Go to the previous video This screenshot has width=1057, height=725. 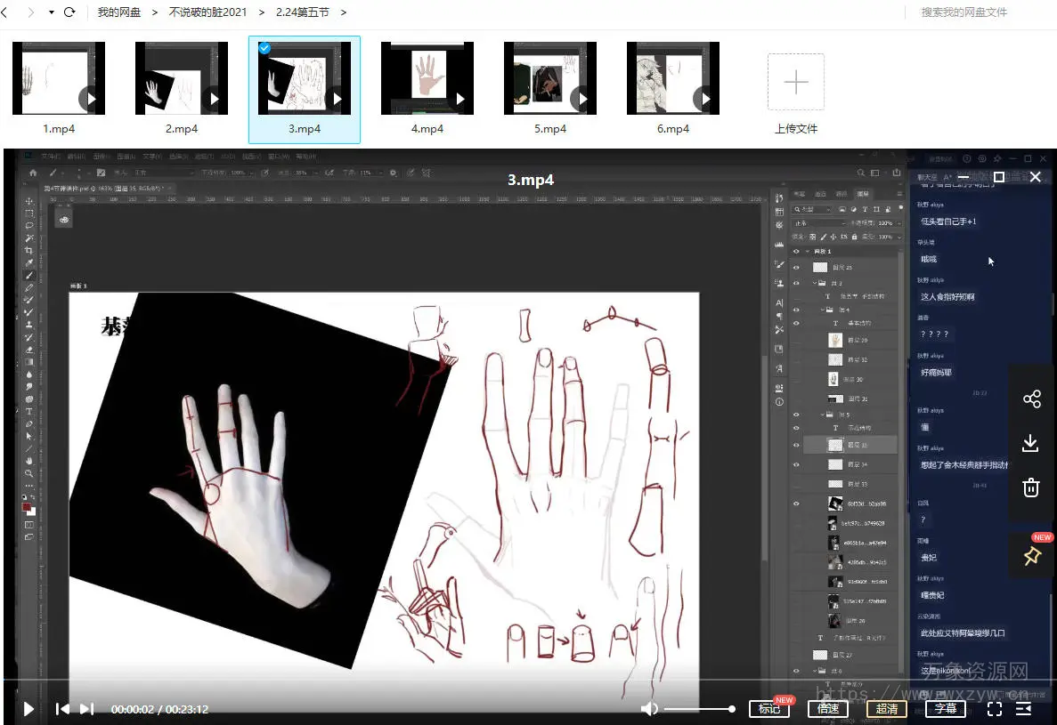click(62, 709)
